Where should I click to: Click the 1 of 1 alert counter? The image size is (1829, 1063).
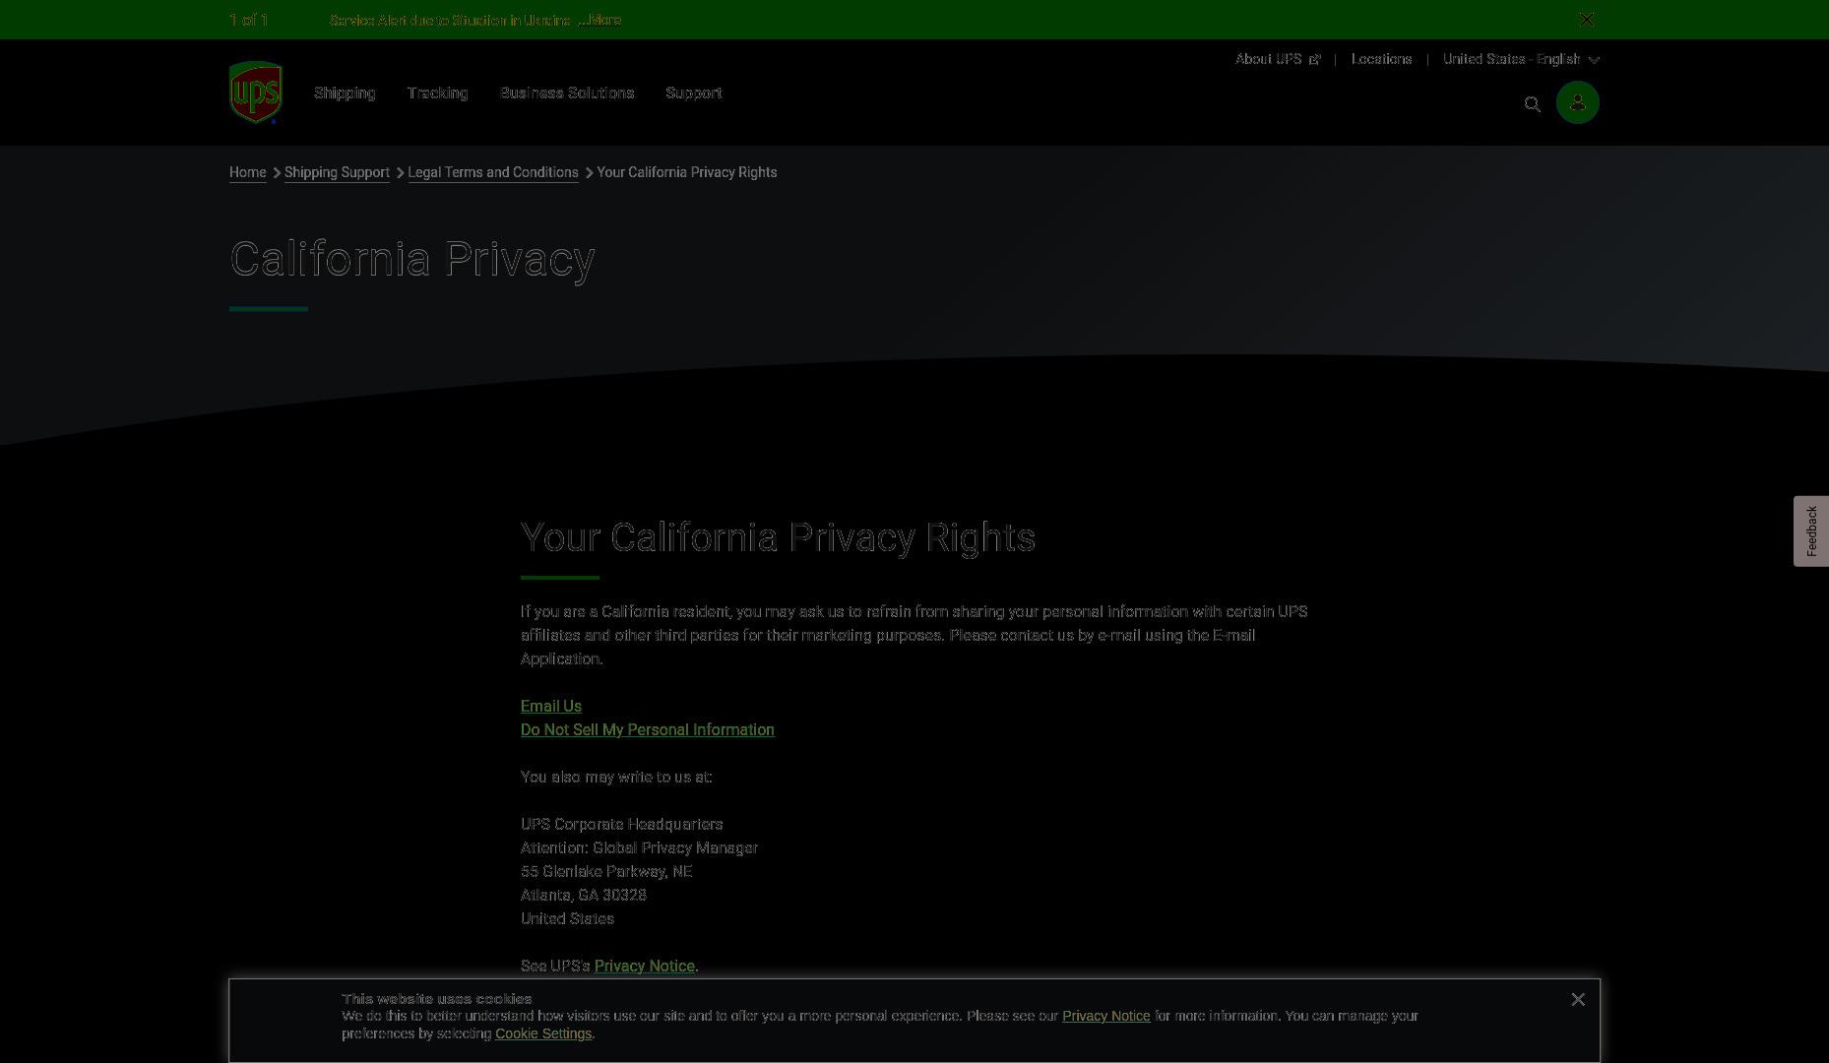(249, 20)
